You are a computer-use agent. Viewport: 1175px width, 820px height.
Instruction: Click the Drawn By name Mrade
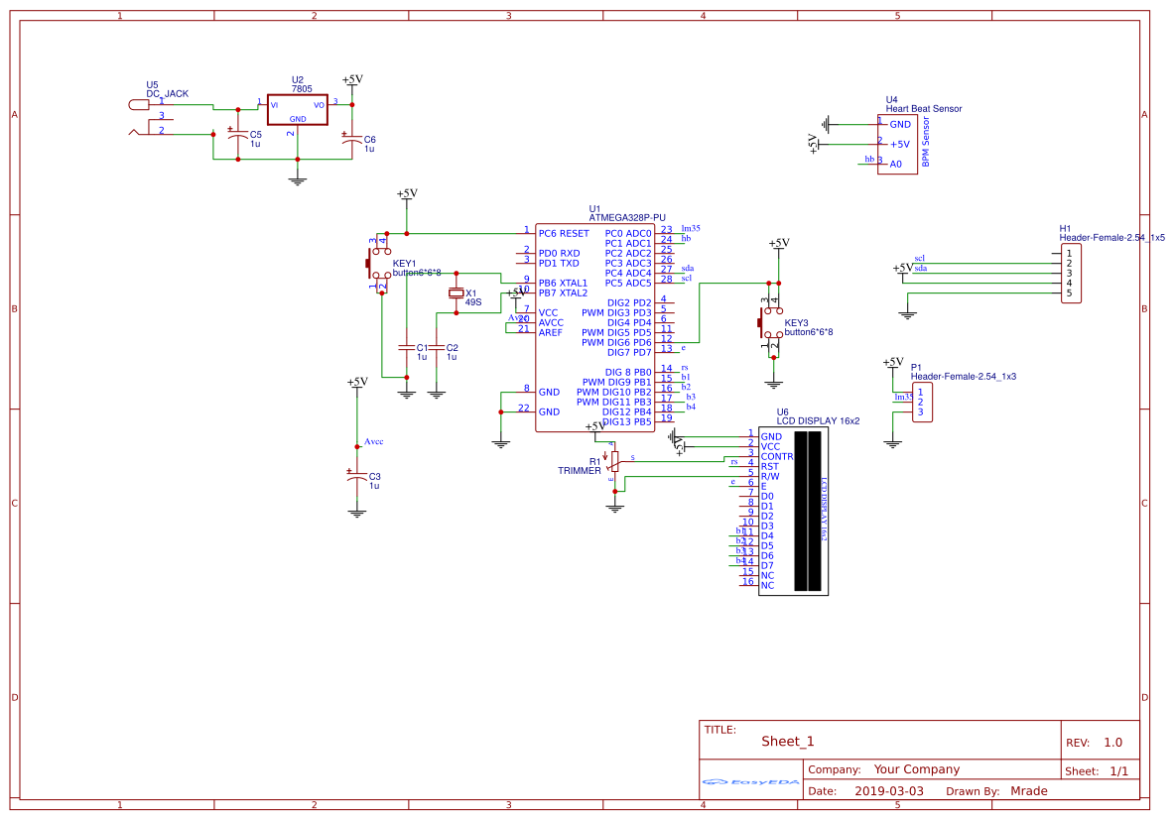point(1028,791)
